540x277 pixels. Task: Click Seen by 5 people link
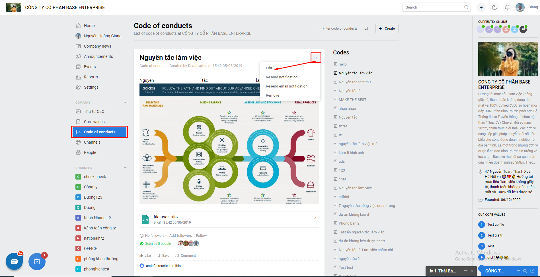[158, 244]
